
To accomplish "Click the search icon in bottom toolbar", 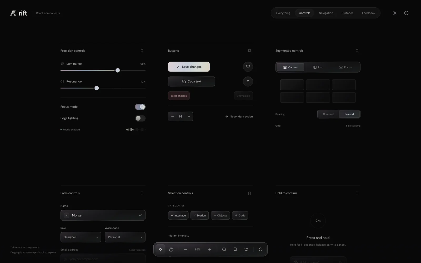I will (224, 249).
